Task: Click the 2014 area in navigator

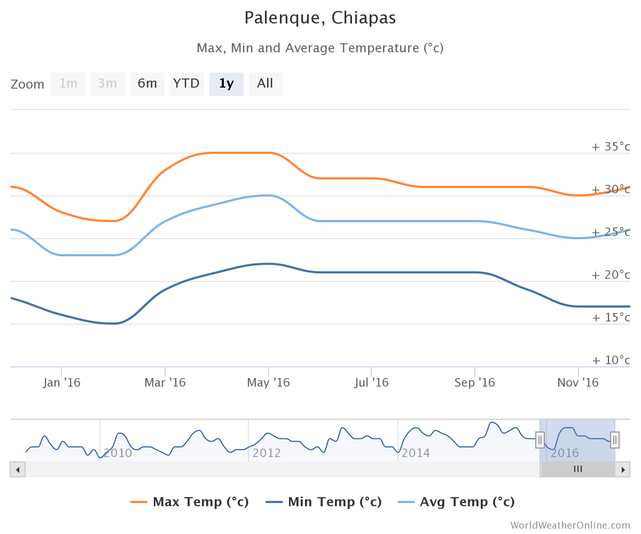Action: (416, 453)
